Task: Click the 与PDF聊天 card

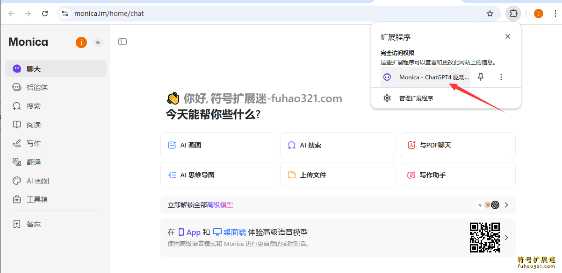Action: pyautogui.click(x=458, y=145)
